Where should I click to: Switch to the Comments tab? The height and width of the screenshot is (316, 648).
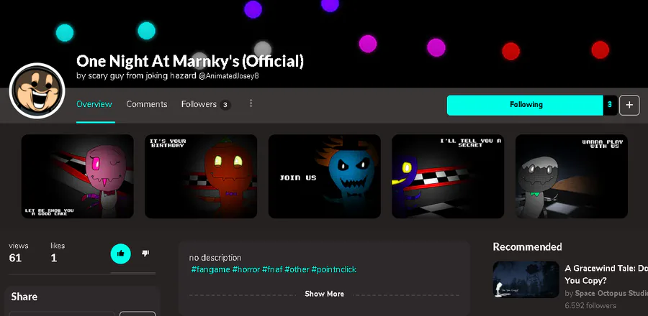click(147, 104)
